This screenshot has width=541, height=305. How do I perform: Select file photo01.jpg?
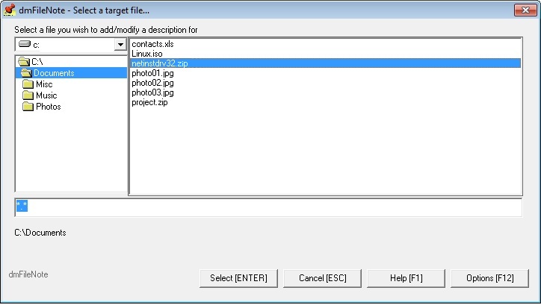point(152,73)
